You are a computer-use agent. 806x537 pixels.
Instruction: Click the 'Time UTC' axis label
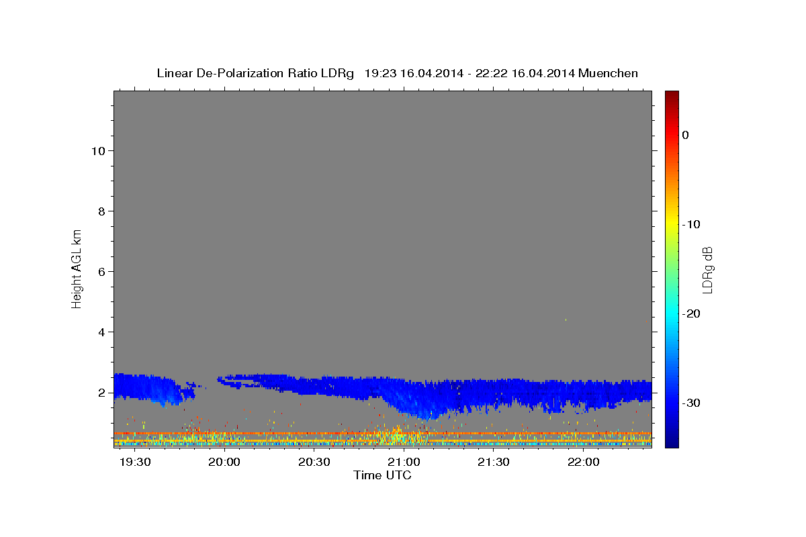click(x=382, y=475)
